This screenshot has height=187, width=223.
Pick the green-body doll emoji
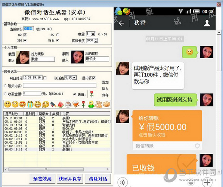(x=91, y=104)
